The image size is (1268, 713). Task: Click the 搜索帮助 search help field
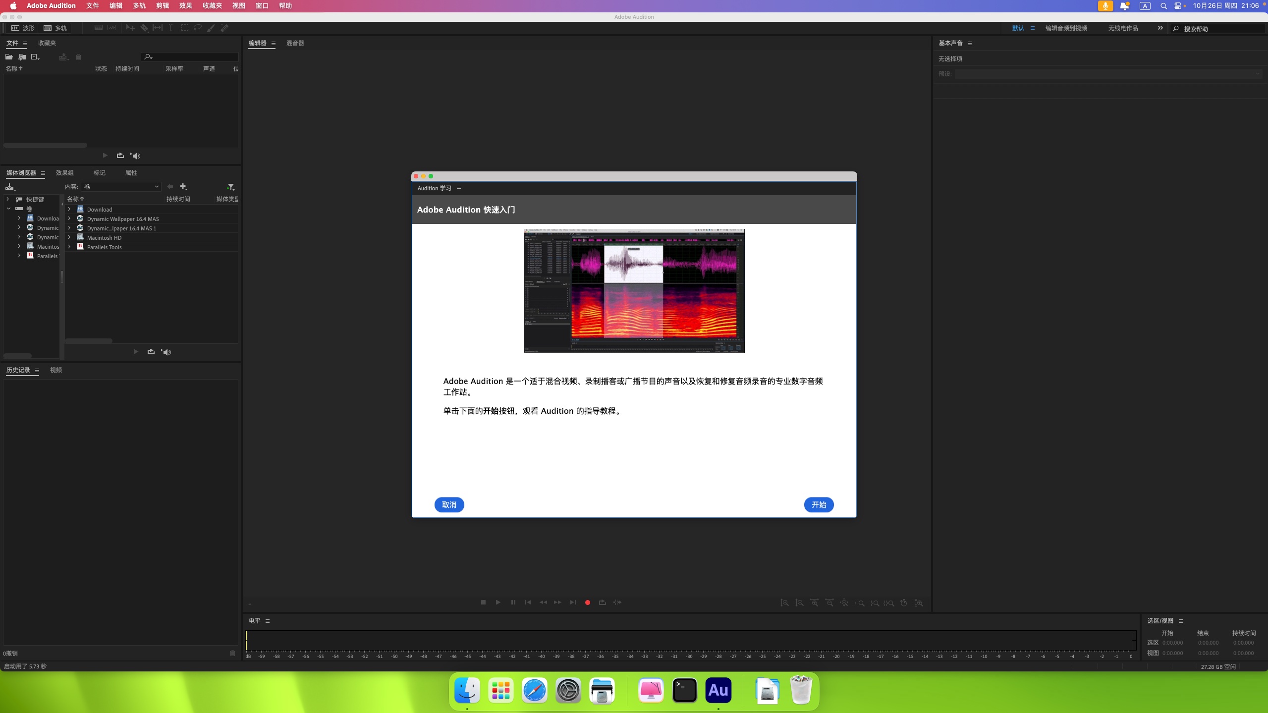coord(1219,29)
